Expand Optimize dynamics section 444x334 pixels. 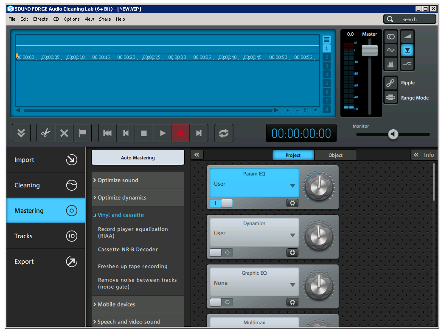tap(138, 198)
